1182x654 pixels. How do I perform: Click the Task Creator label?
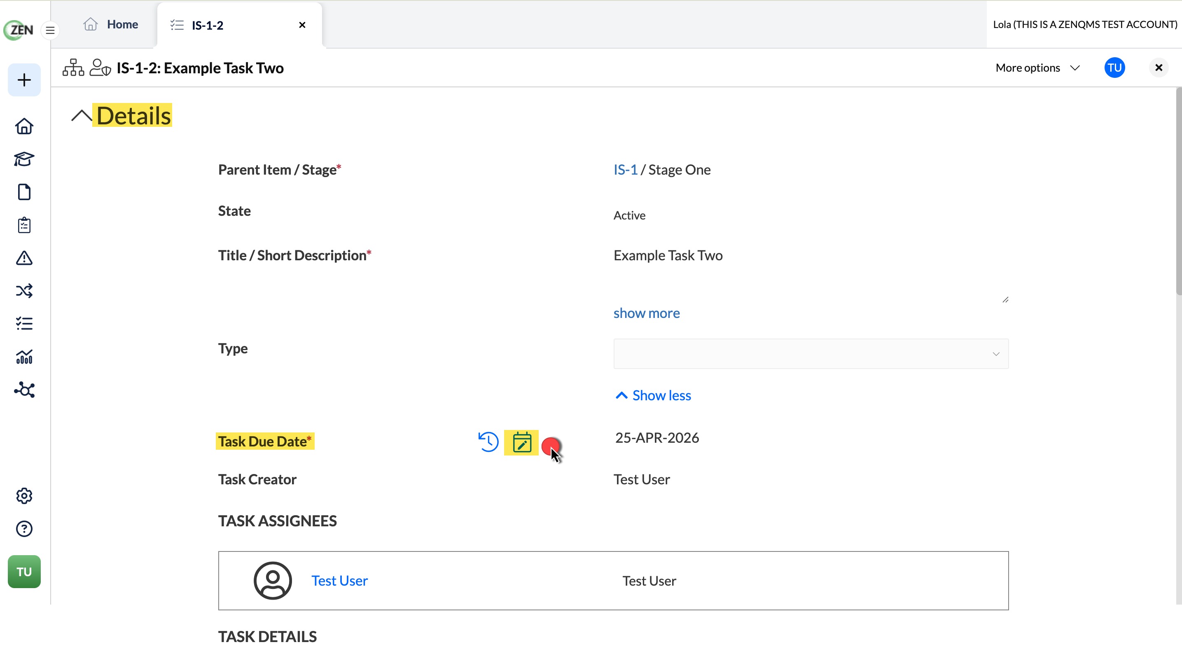(x=257, y=479)
